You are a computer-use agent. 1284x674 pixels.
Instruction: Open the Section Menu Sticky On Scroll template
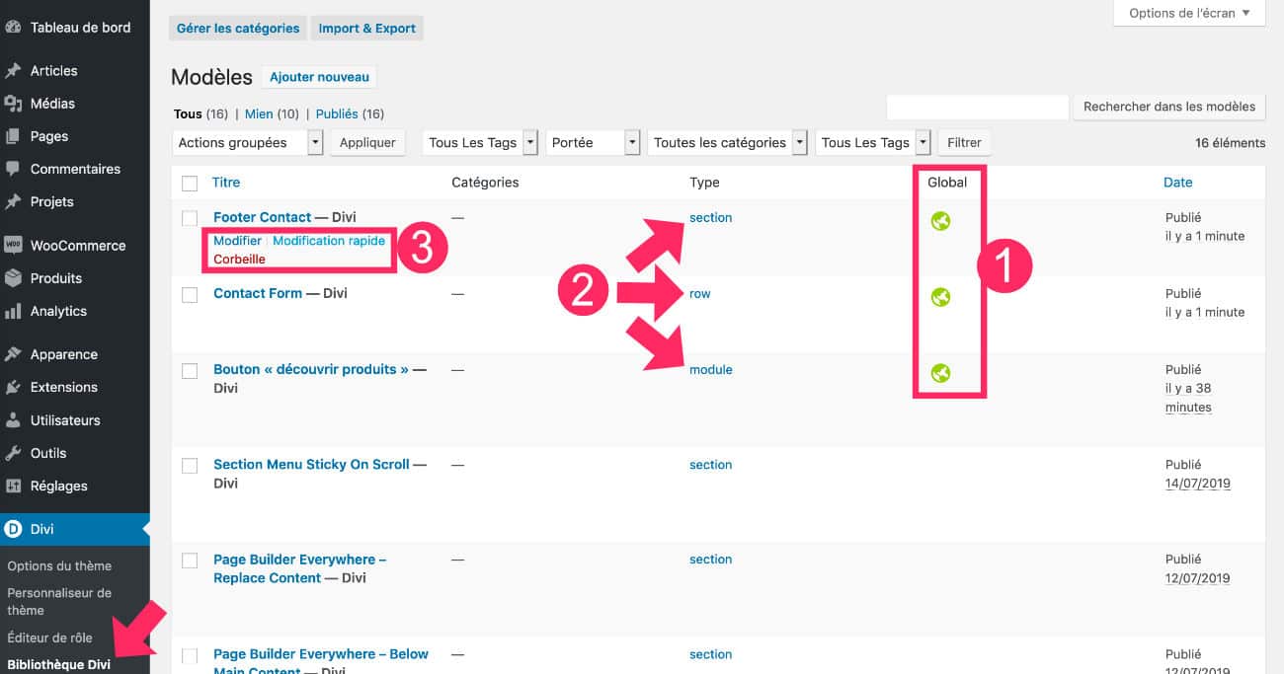(311, 464)
